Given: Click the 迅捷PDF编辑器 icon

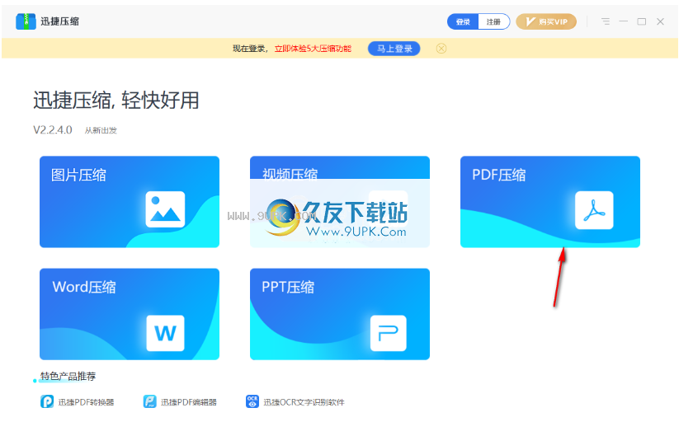Looking at the screenshot, I should 150,402.
